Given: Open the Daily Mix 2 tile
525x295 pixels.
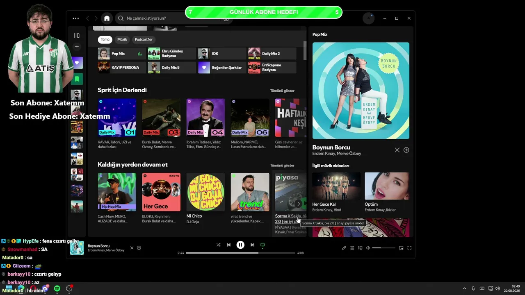Looking at the screenshot, I should pyautogui.click(x=272, y=54).
